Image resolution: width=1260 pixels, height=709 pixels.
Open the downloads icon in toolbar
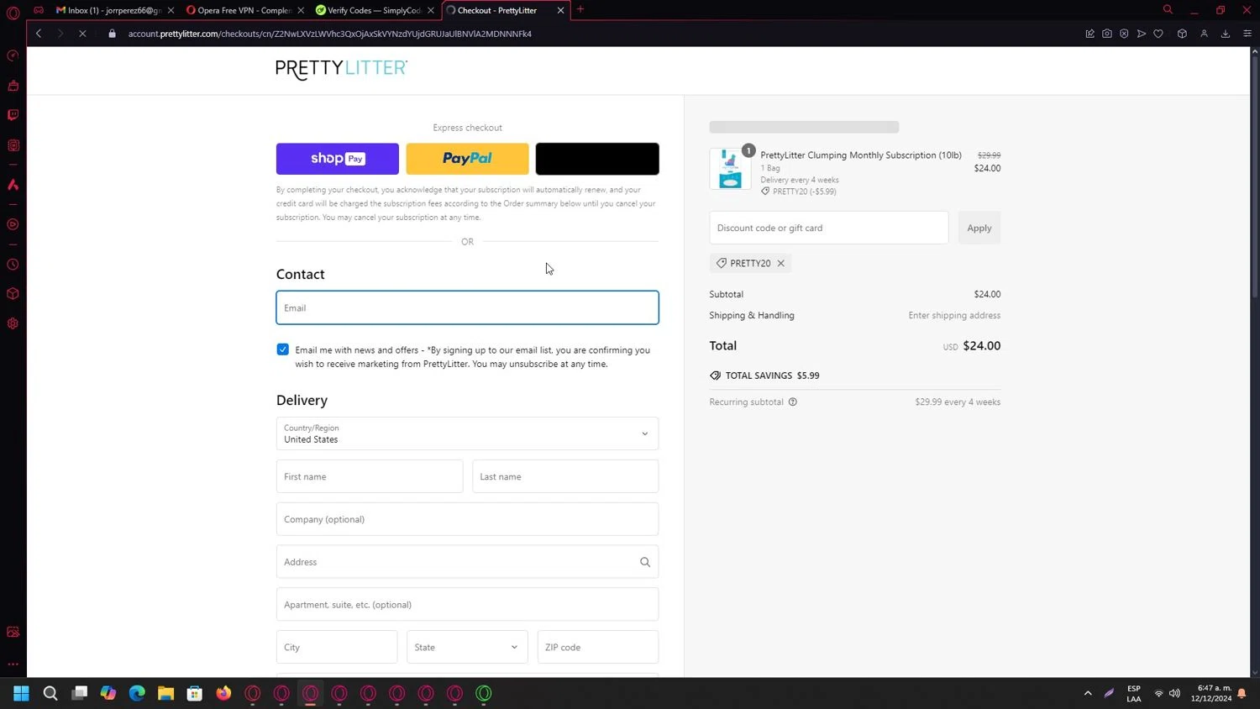1226,34
